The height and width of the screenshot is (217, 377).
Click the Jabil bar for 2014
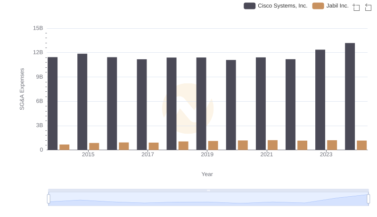coord(65,147)
